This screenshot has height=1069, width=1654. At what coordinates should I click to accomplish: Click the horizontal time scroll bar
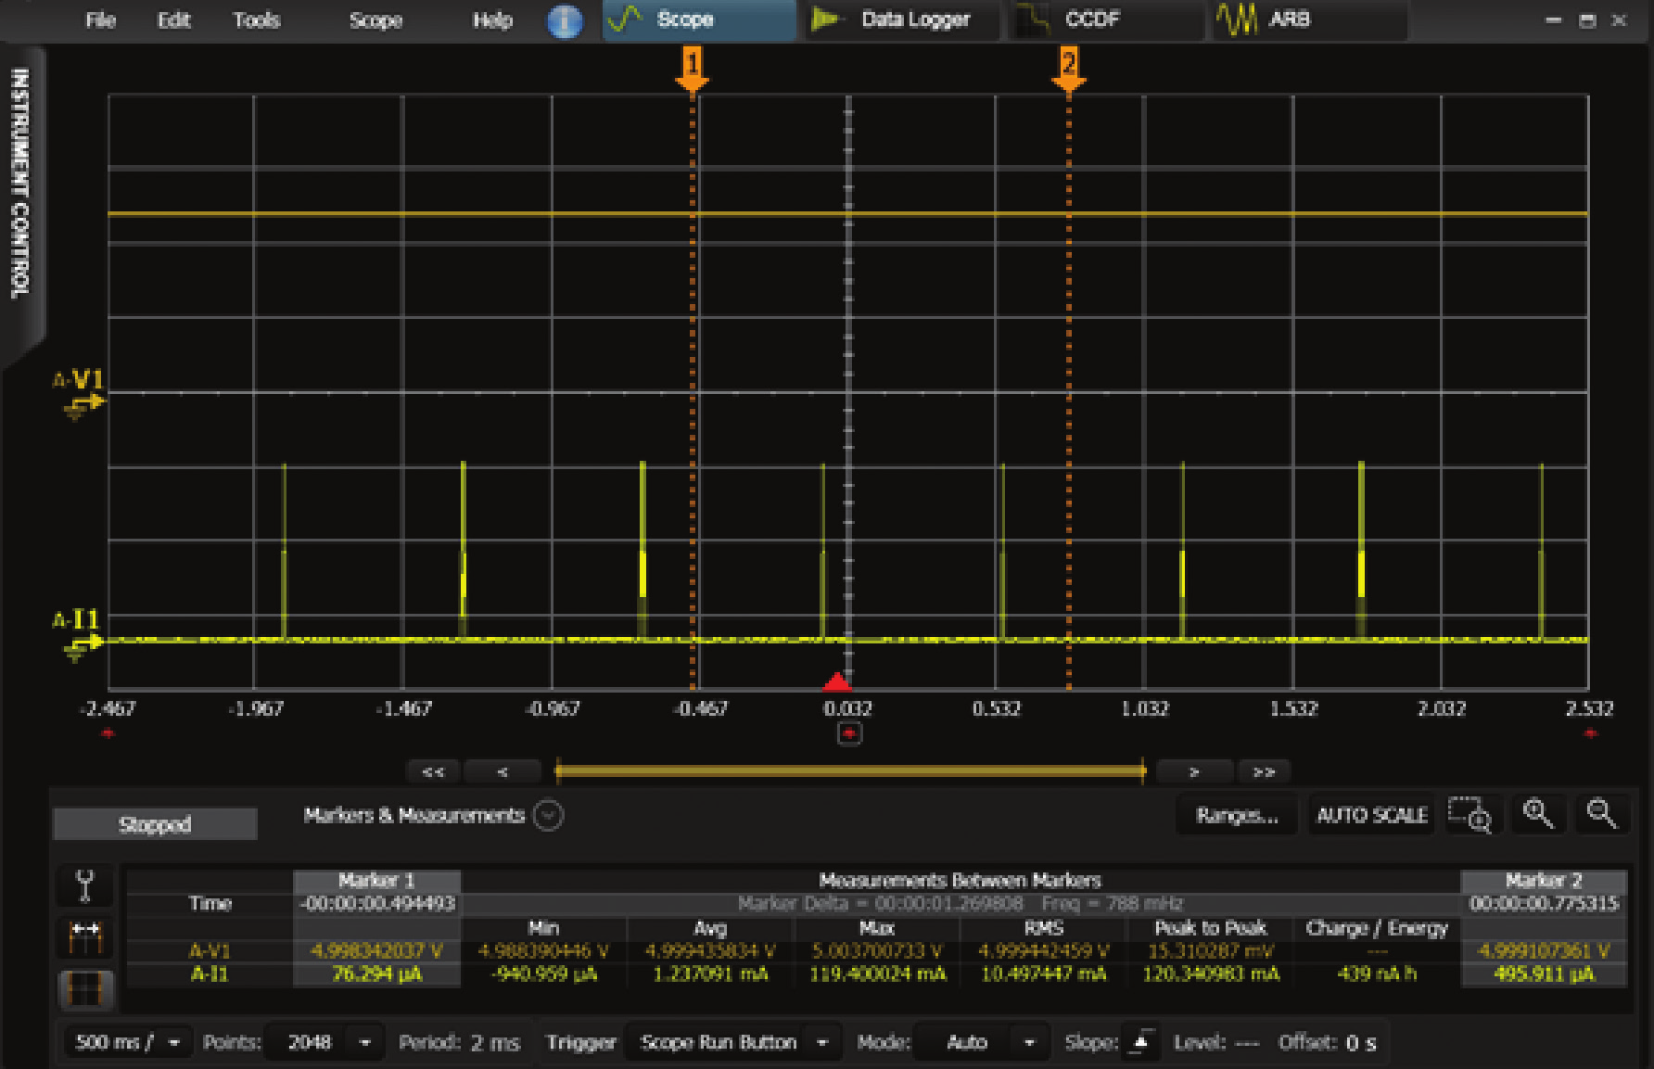tap(849, 770)
